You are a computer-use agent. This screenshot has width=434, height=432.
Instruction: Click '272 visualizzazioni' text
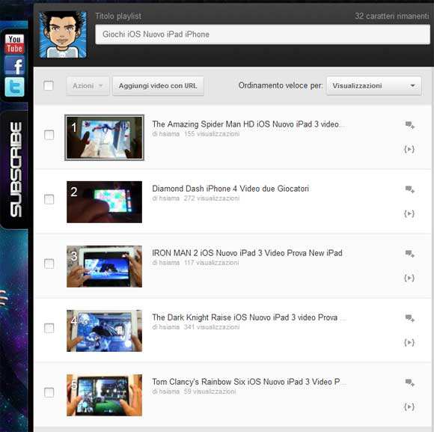tap(212, 198)
